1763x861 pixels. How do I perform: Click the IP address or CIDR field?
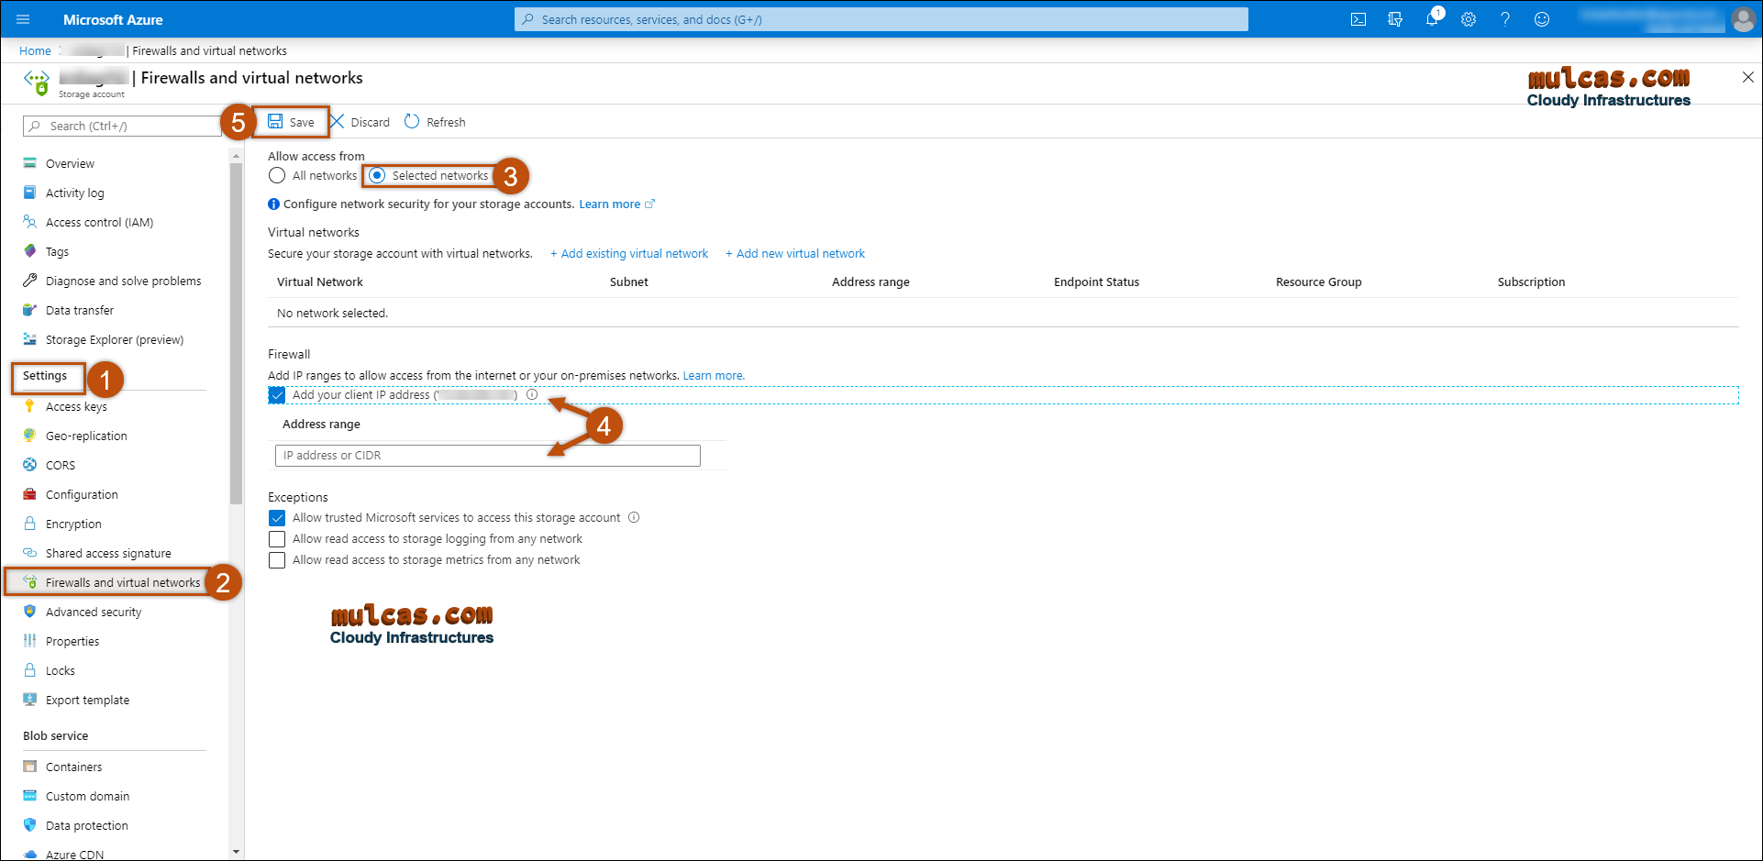(487, 456)
